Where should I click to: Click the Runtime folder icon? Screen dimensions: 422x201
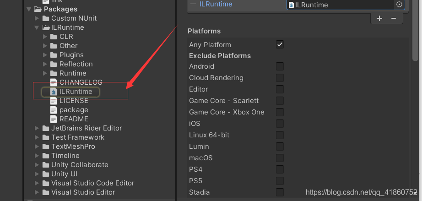(54, 73)
